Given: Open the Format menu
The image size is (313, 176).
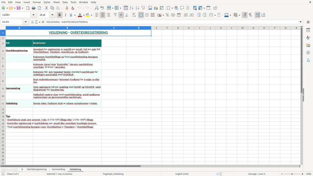Looking at the screenshot, I should click(37, 2).
